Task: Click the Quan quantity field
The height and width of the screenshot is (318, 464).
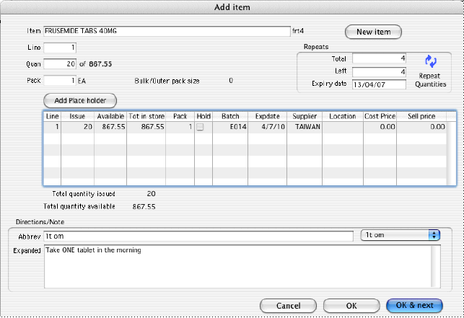Action: (x=59, y=63)
